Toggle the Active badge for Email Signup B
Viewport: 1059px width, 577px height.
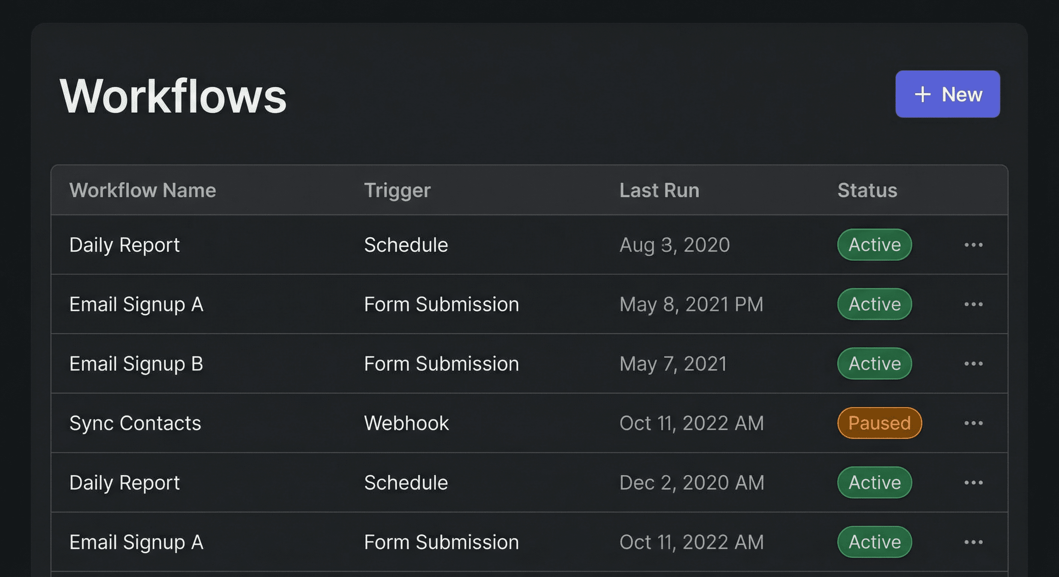point(874,364)
